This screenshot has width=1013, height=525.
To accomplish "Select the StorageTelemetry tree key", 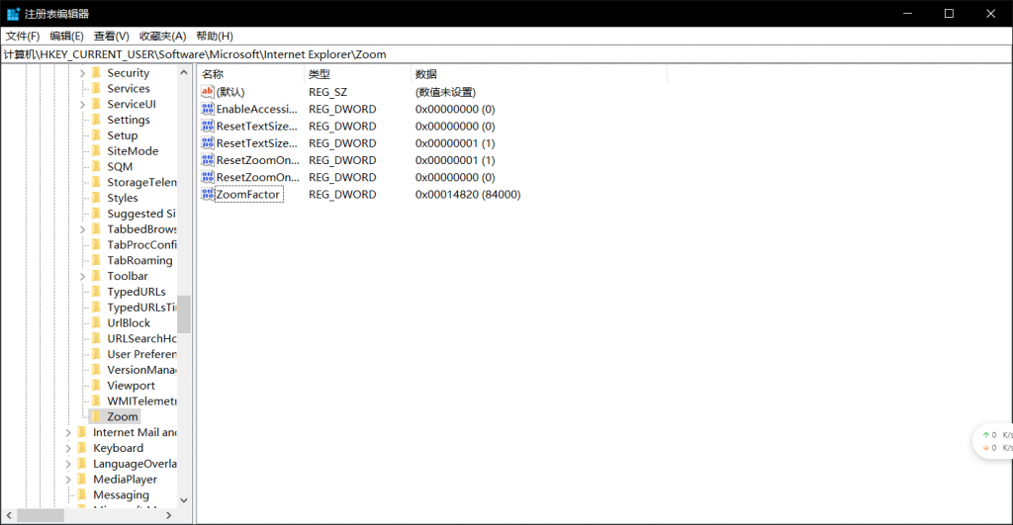I will pos(141,182).
